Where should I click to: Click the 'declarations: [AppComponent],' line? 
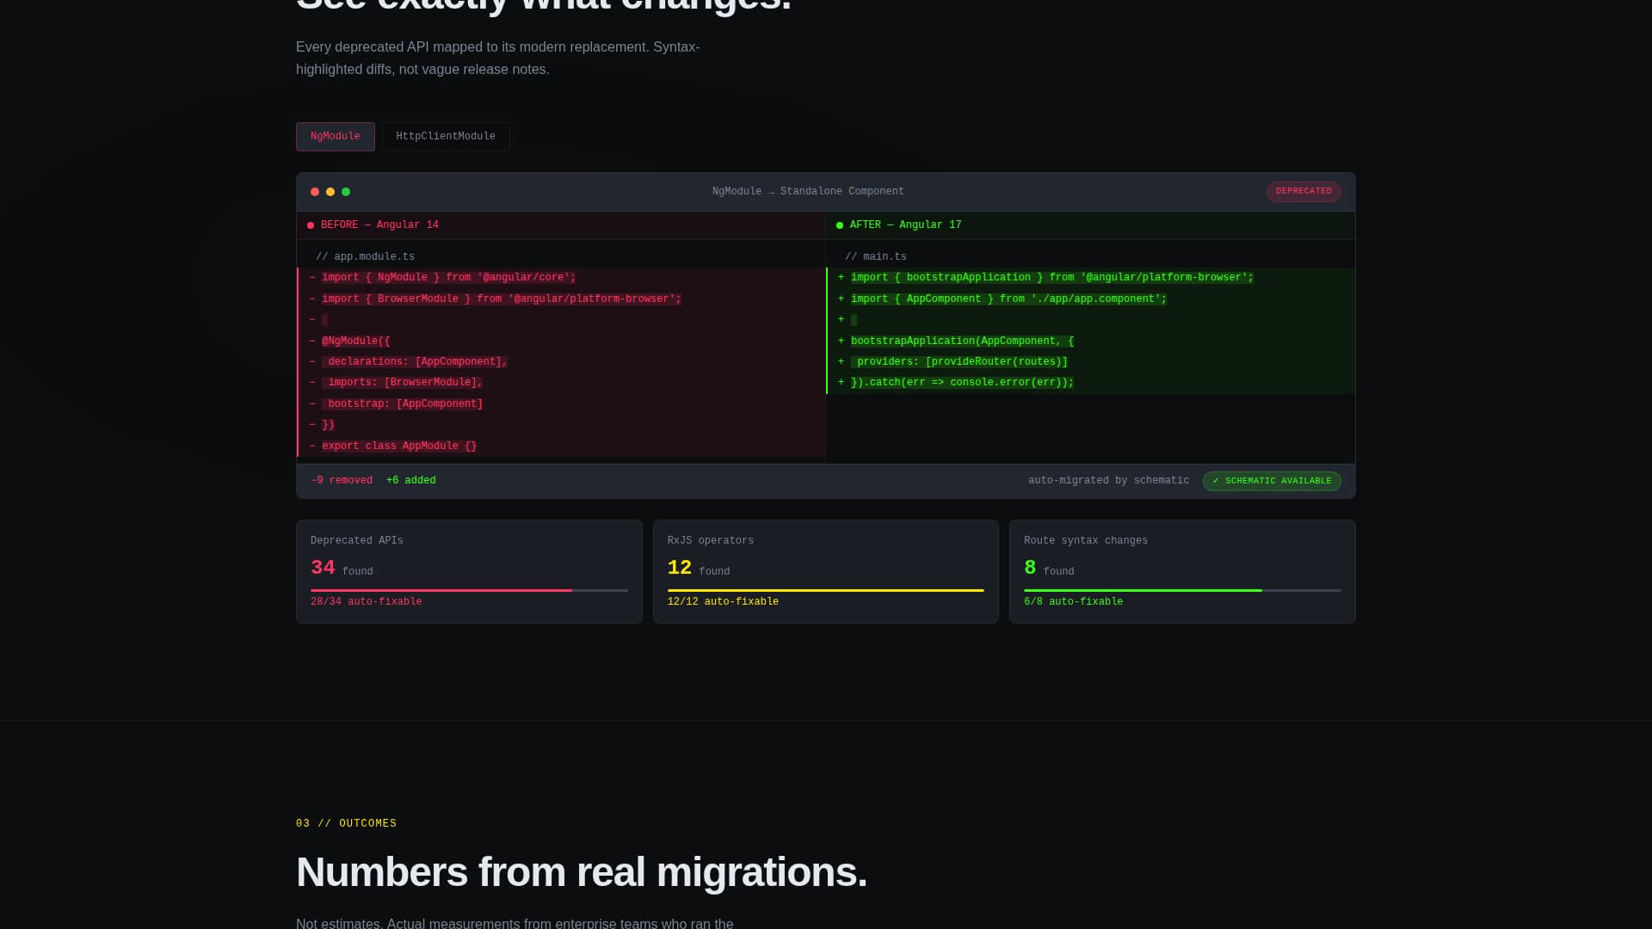pos(561,361)
